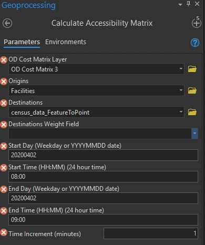Click error icon beside Start Time
The height and width of the screenshot is (245, 205).
[4, 168]
